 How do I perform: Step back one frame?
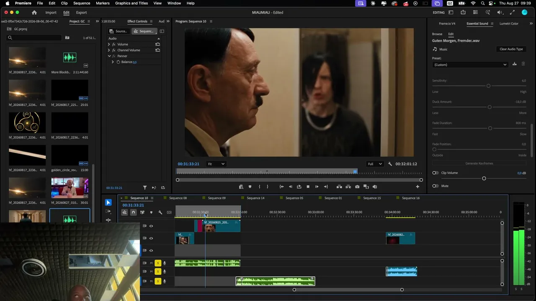point(290,187)
